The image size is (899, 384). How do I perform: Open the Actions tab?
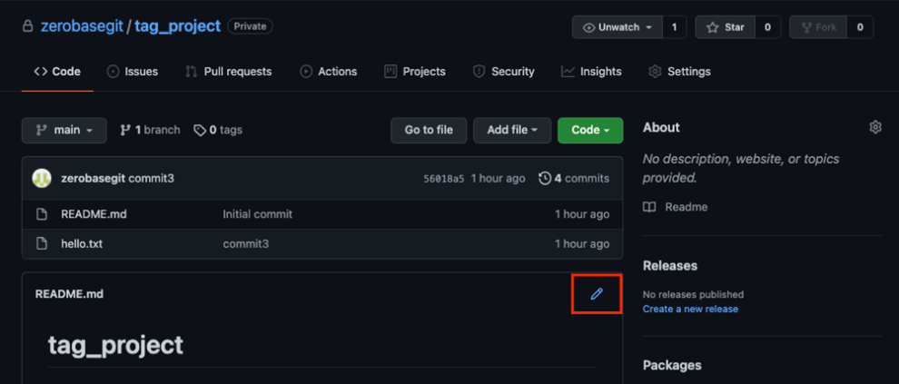[x=329, y=72]
